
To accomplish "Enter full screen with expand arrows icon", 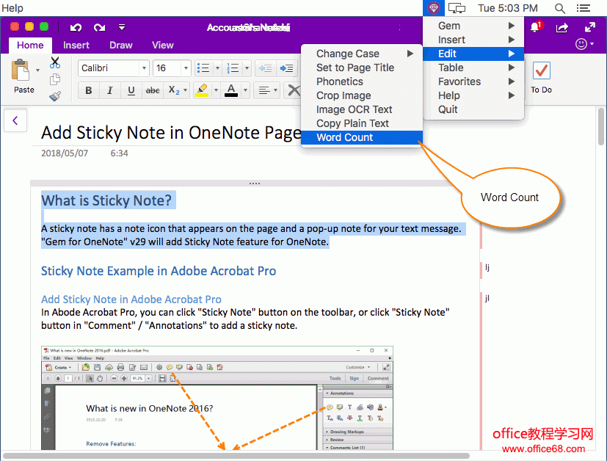I will [x=590, y=27].
